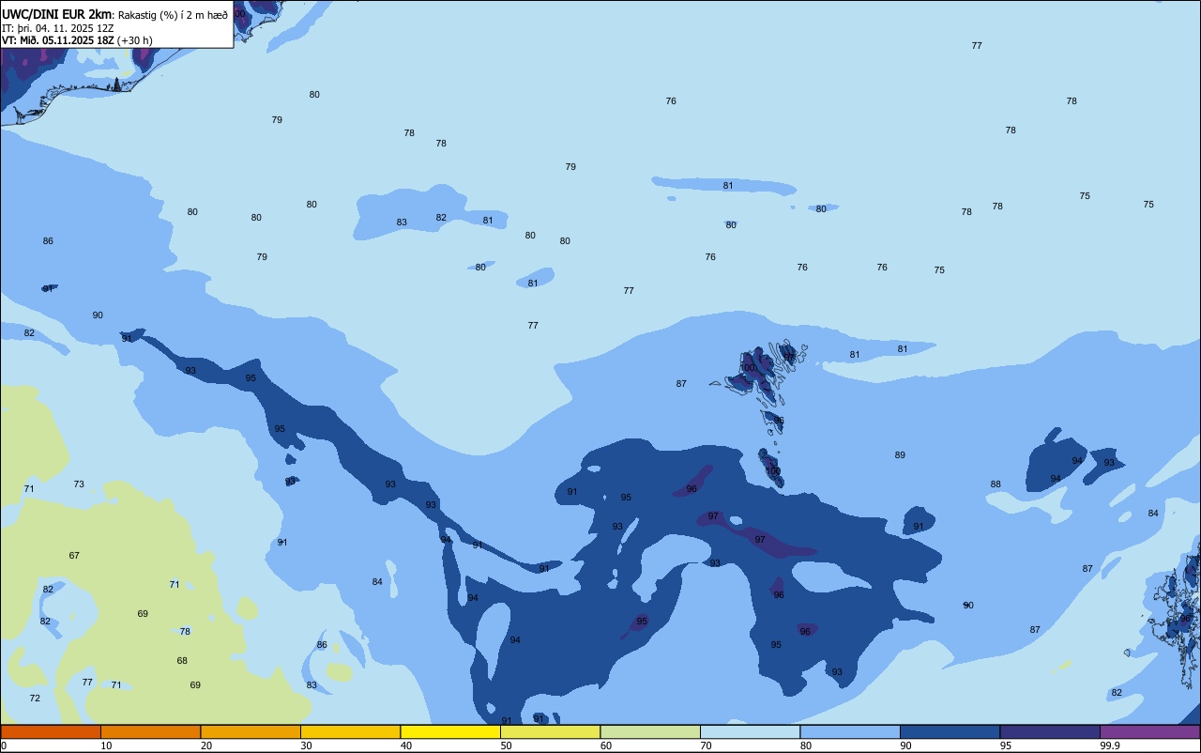The height and width of the screenshot is (753, 1201).
Task: Click the 10–20 orange legend swatch
Action: (x=150, y=731)
